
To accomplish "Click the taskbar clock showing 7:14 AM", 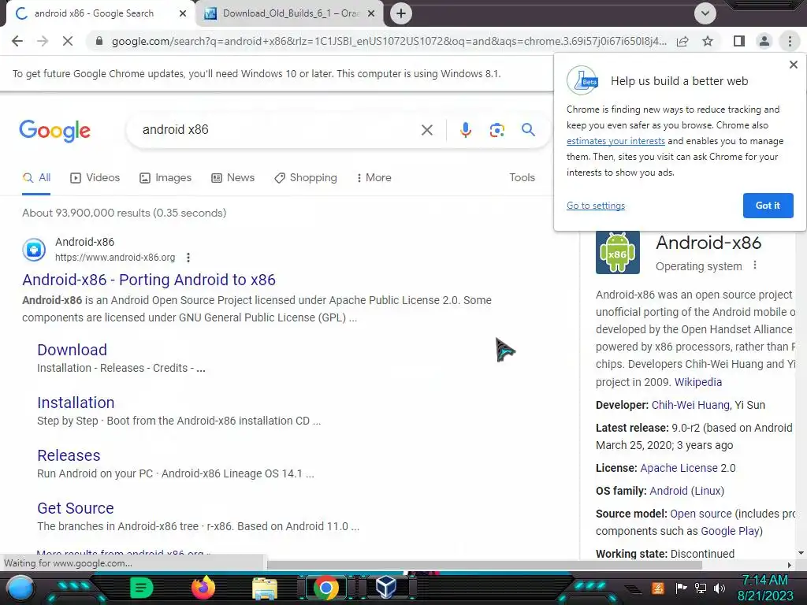I will 764,588.
